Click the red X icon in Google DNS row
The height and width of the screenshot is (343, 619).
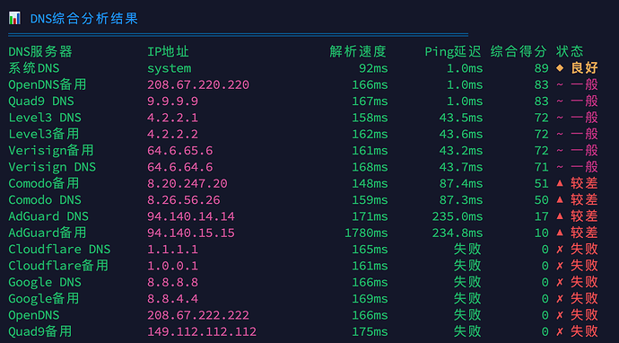(x=560, y=282)
